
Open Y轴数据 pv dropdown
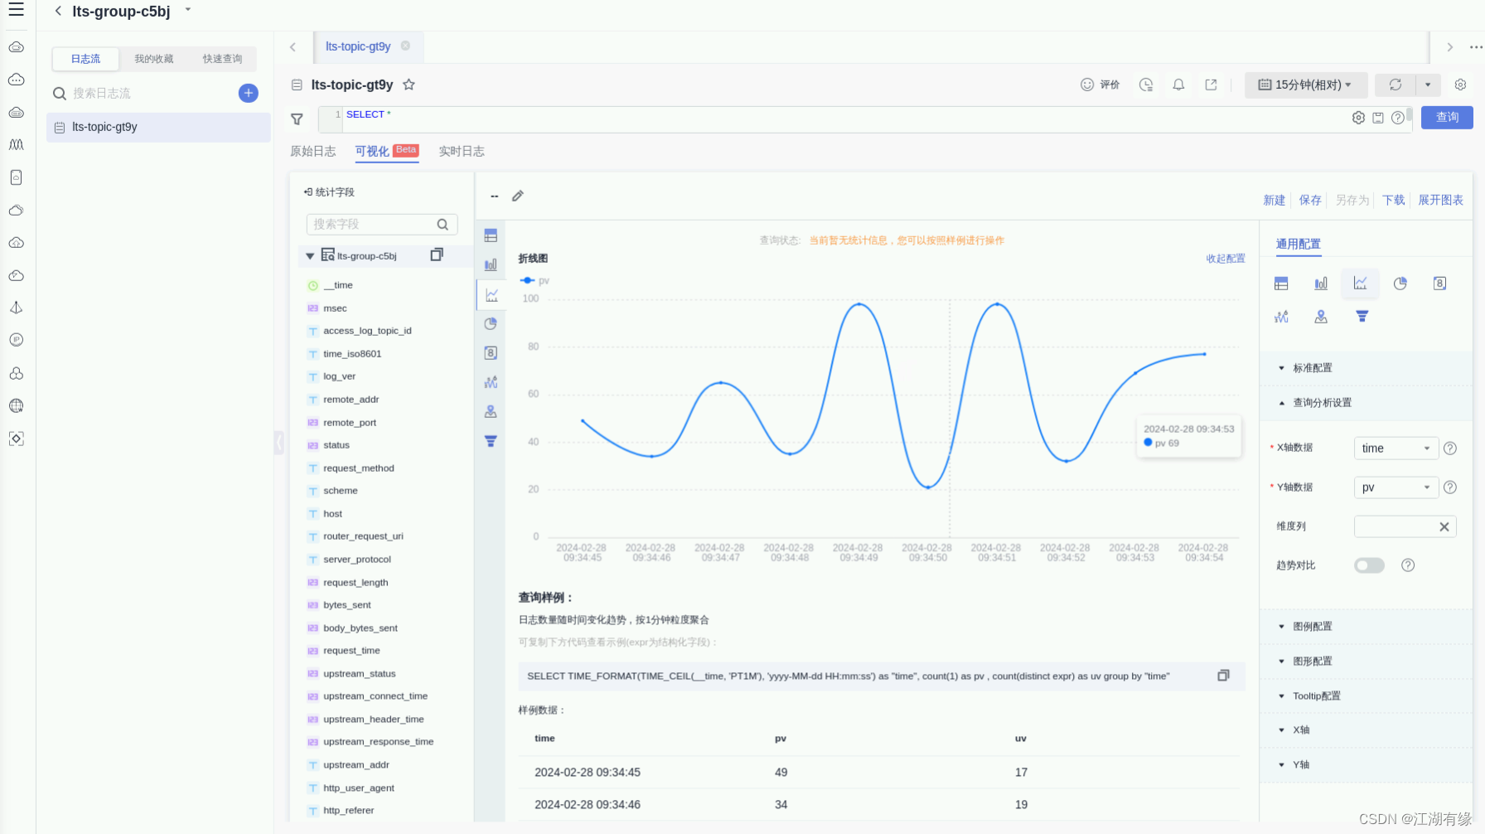(x=1396, y=487)
